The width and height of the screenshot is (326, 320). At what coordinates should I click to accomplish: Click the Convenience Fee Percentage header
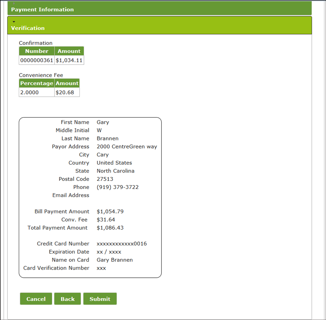click(37, 83)
